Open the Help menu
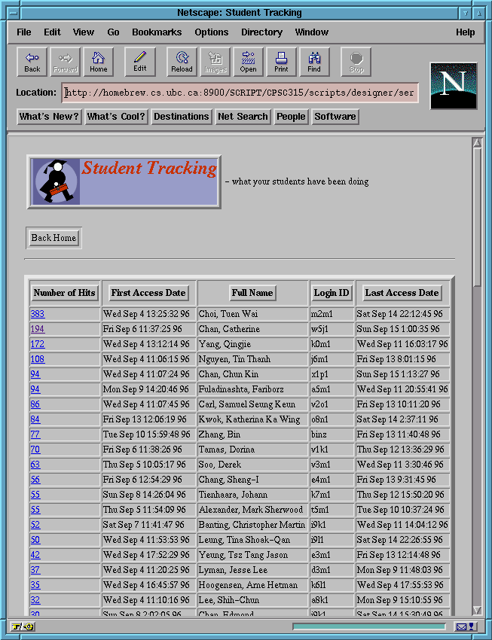This screenshot has width=492, height=640. 465,32
